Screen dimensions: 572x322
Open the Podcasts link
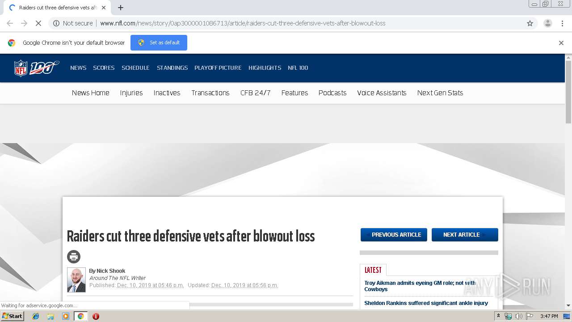332,93
